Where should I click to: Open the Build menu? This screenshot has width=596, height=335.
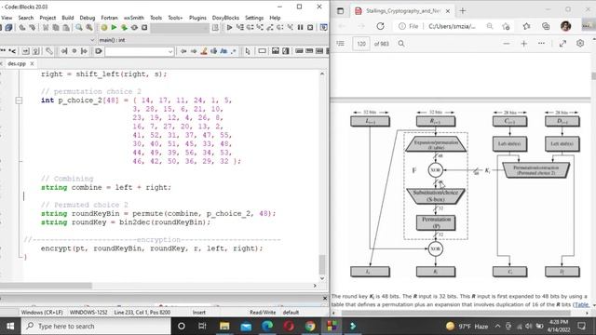[x=68, y=18]
